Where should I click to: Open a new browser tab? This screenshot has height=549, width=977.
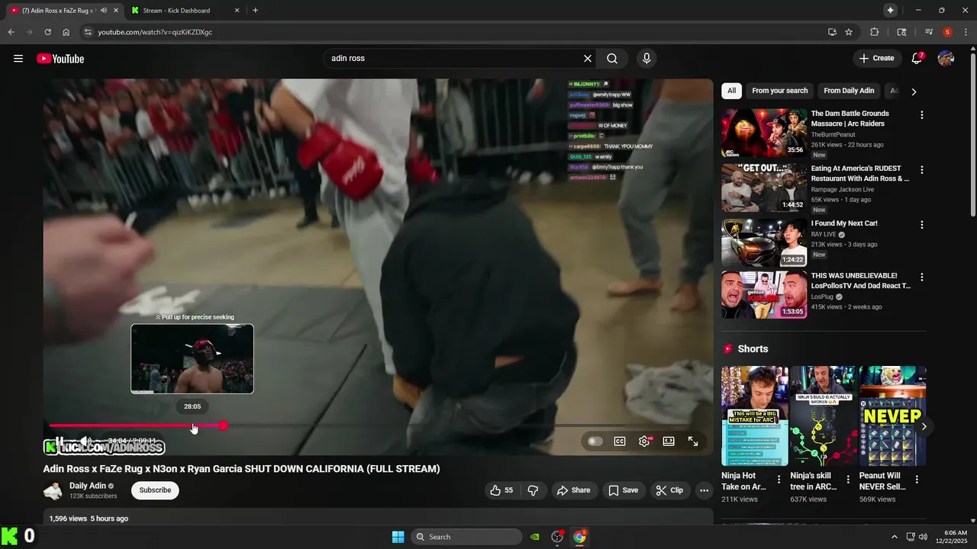[255, 11]
